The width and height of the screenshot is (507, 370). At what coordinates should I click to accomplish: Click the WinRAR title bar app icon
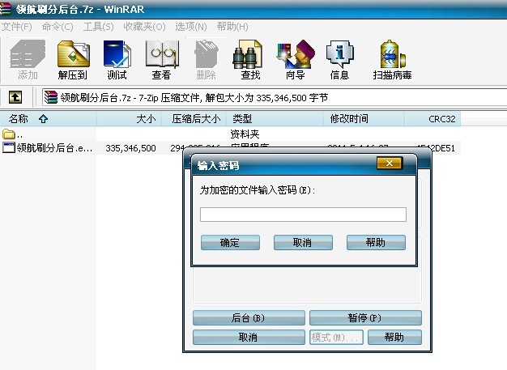point(5,9)
